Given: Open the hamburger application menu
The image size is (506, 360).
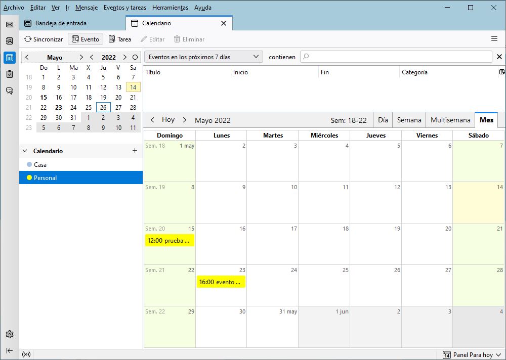Looking at the screenshot, I should click(494, 39).
